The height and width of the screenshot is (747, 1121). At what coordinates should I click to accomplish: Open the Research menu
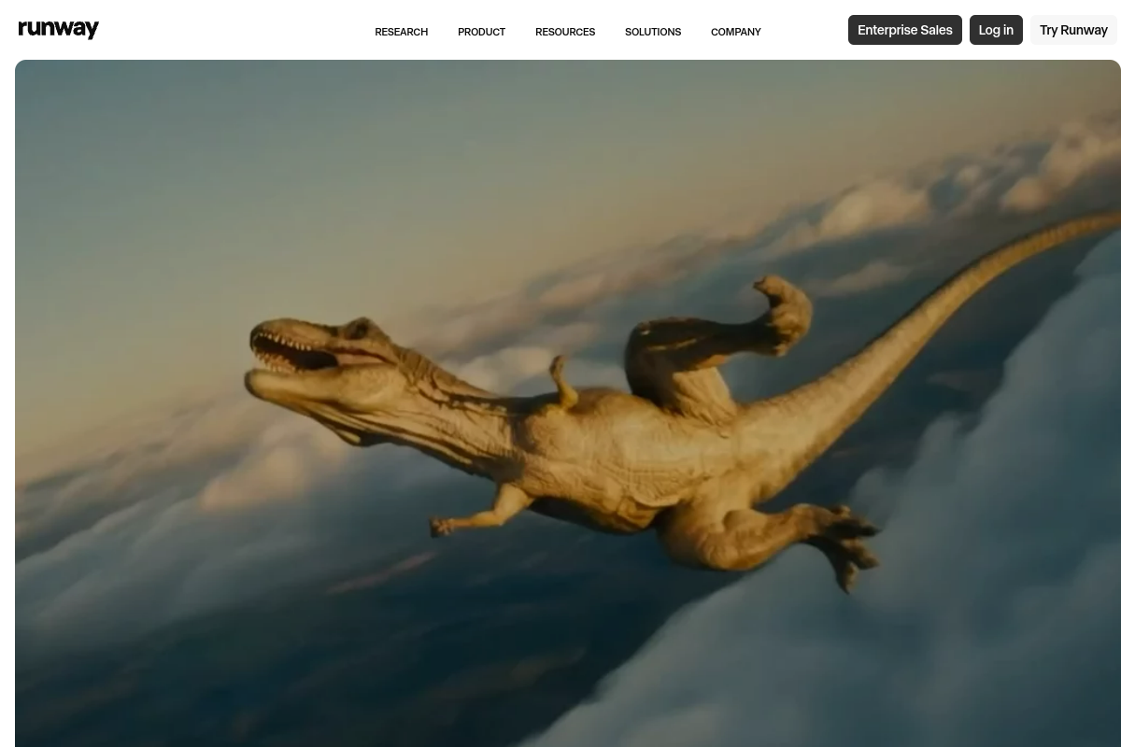tap(401, 32)
